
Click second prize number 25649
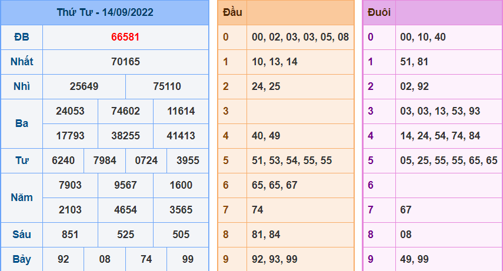84,86
